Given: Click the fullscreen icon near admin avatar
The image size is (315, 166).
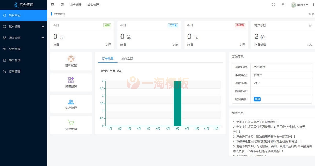Looking at the screenshot, I should (x=274, y=5).
